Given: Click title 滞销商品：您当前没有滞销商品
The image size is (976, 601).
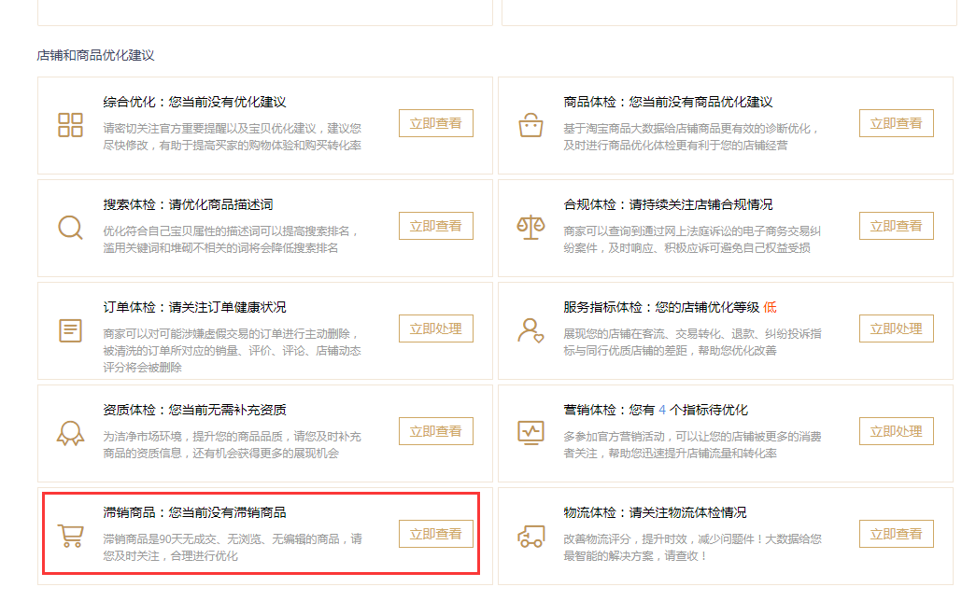Looking at the screenshot, I should coord(195,512).
